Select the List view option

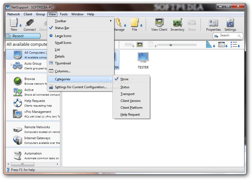pos(80,50)
